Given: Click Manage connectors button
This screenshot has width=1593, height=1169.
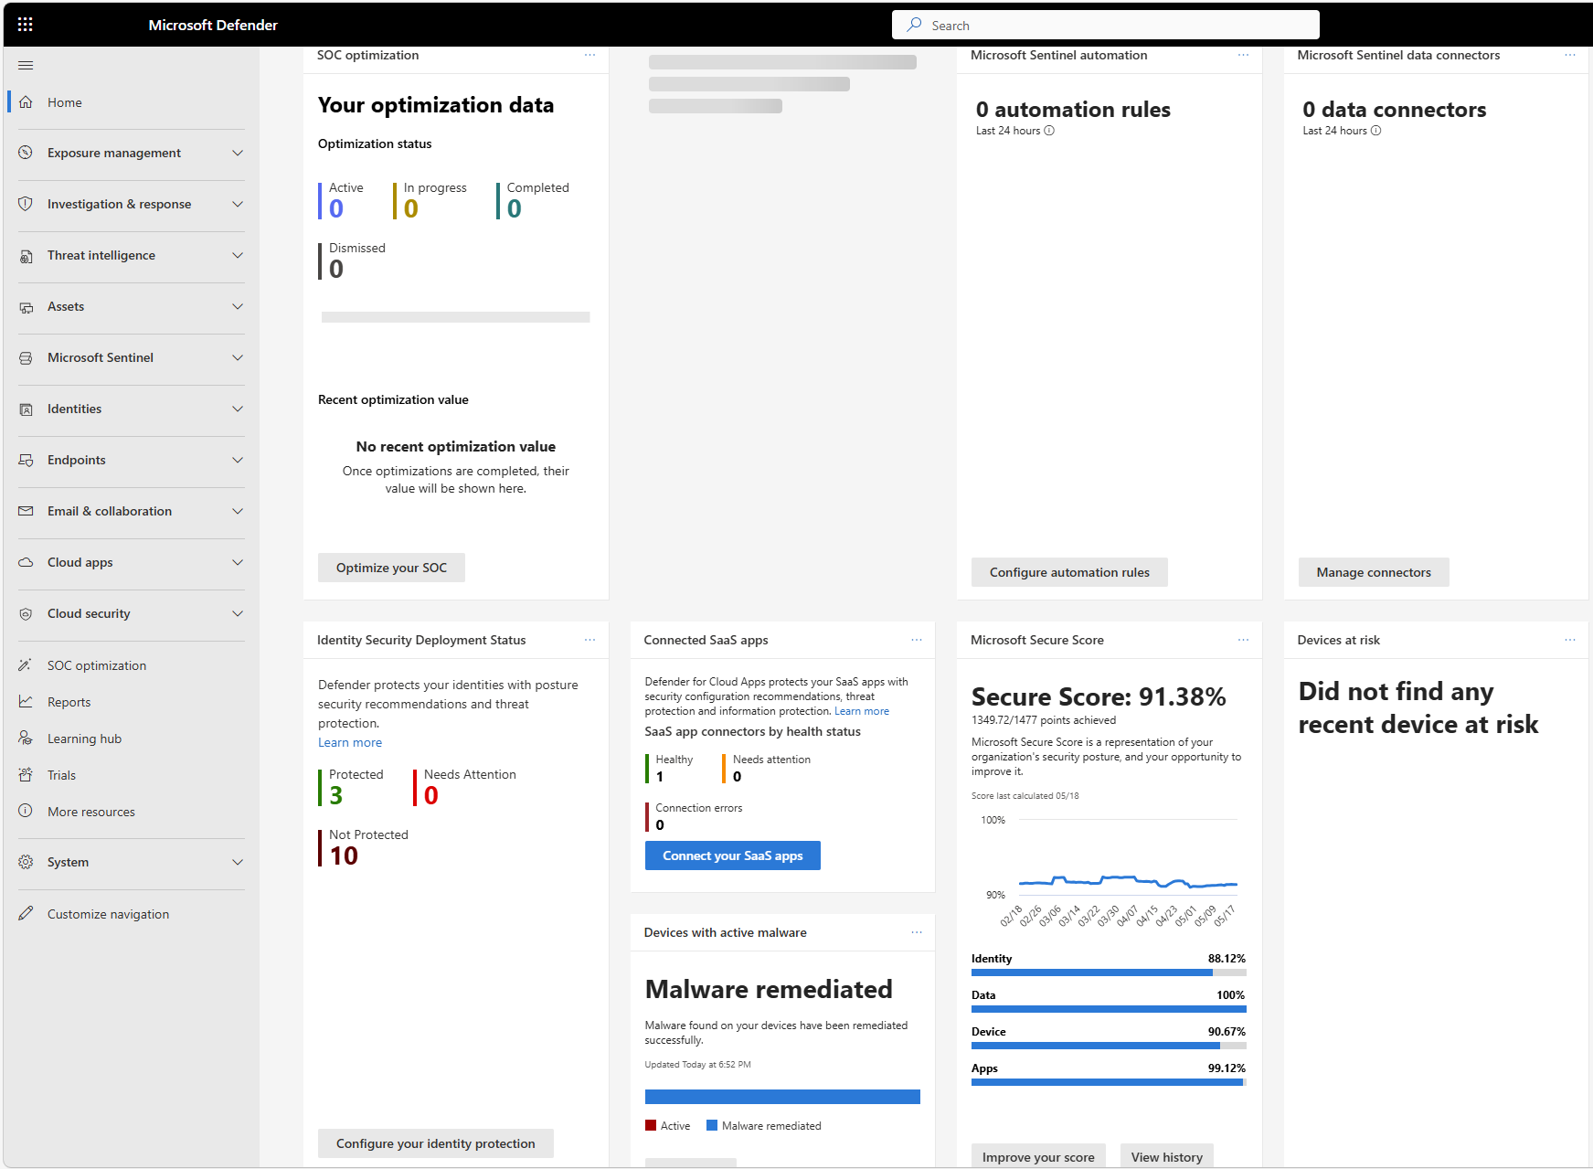Looking at the screenshot, I should tap(1374, 572).
